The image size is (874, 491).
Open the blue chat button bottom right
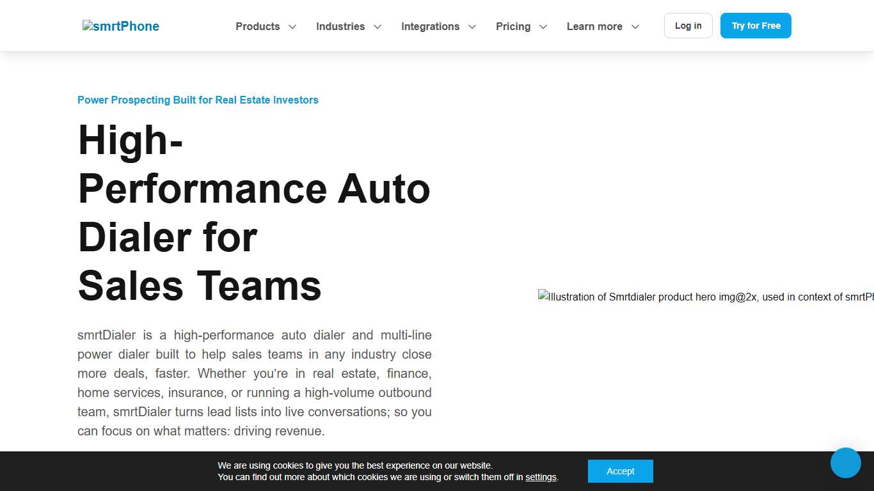(845, 463)
